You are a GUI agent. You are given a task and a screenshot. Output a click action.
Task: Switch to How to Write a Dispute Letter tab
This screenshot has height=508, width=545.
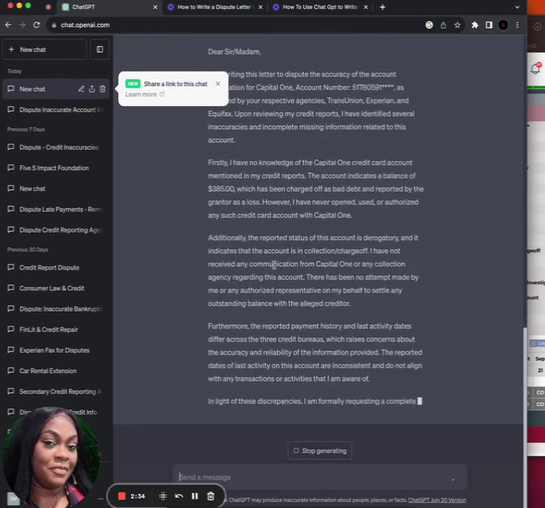pyautogui.click(x=213, y=7)
